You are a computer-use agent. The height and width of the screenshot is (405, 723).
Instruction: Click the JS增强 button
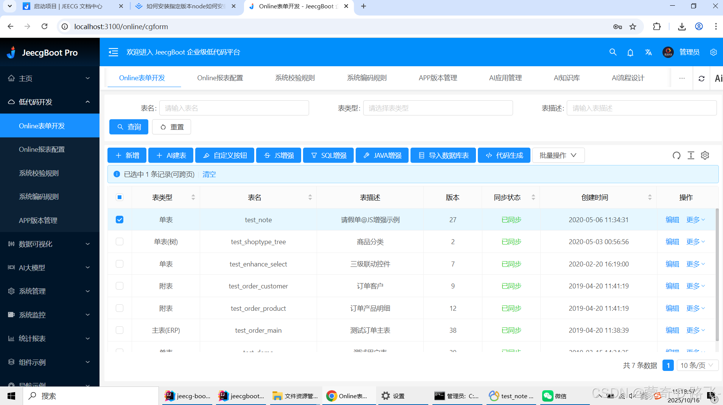pos(278,155)
